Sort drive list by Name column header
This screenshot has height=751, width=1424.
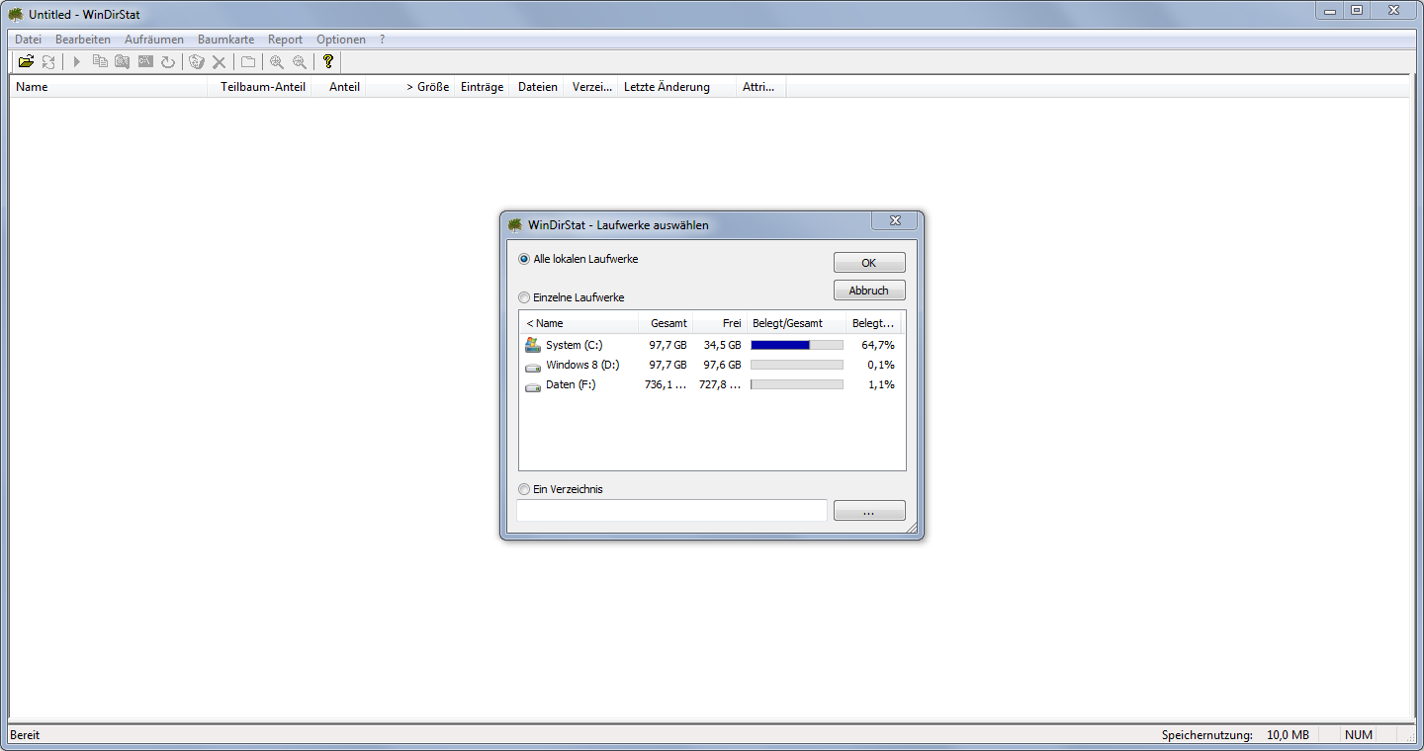point(578,323)
